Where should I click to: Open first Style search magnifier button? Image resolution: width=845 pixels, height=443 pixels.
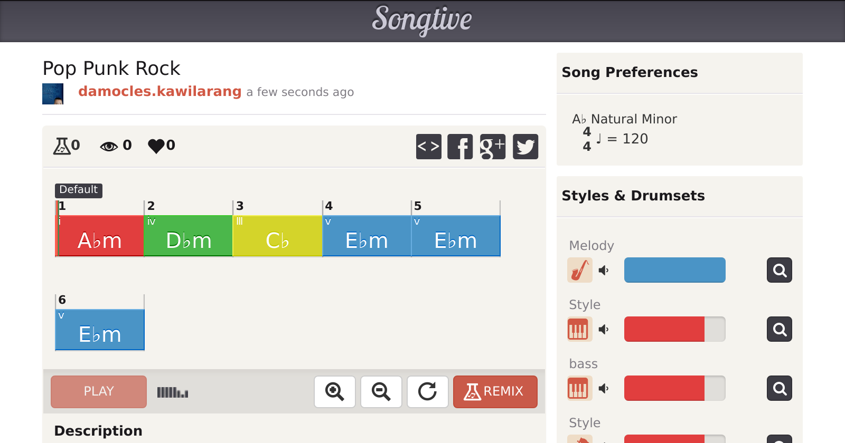pyautogui.click(x=780, y=329)
